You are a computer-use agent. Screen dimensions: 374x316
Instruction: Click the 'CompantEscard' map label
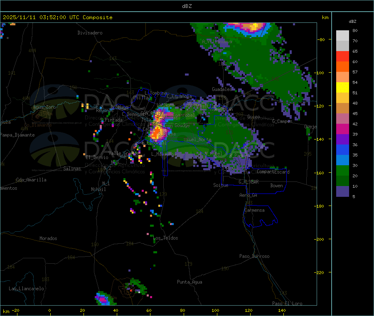click(x=273, y=172)
